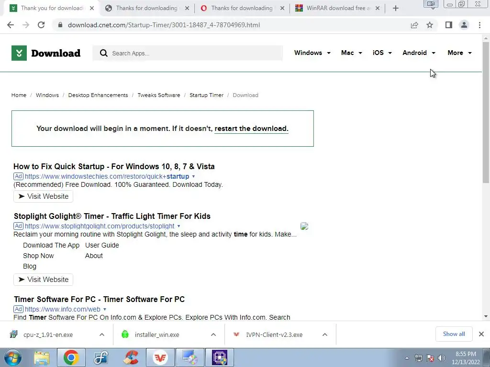Click the Desktop Enhancements breadcrumb
The height and width of the screenshot is (367, 490).
98,95
